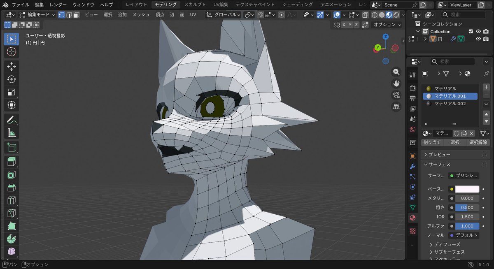
Task: Select the Annotate tool
Action: pyautogui.click(x=12, y=120)
